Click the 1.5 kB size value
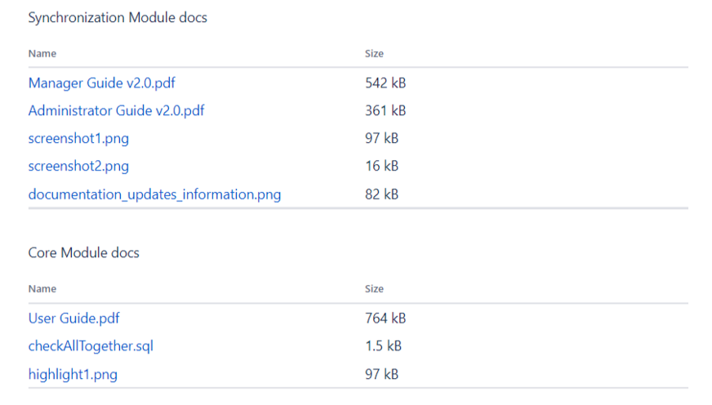This screenshot has height=405, width=712. point(383,346)
